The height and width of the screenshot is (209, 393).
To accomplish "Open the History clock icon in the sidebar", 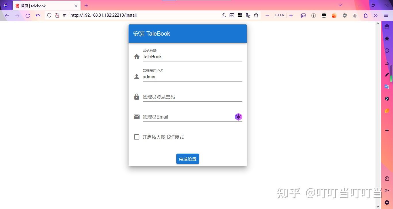I will pyautogui.click(x=387, y=50).
